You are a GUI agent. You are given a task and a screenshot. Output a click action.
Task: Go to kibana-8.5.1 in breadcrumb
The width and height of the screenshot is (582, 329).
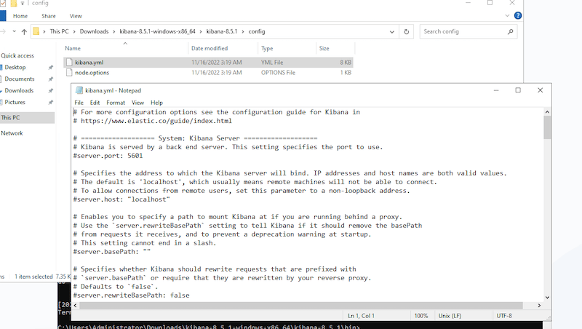(x=222, y=31)
